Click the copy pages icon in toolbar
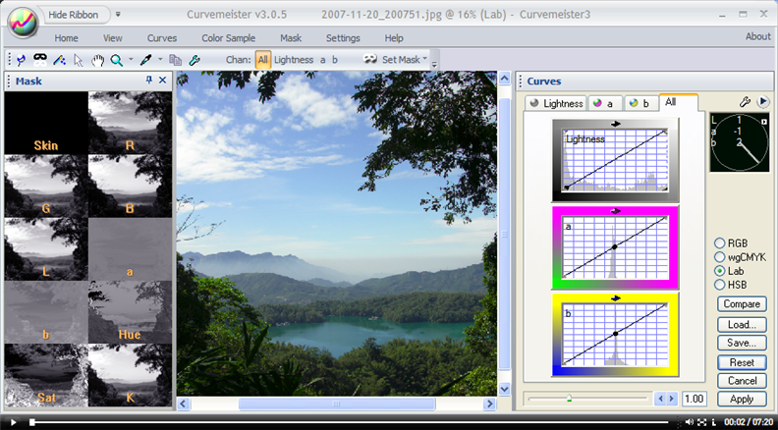778x430 pixels. [175, 60]
